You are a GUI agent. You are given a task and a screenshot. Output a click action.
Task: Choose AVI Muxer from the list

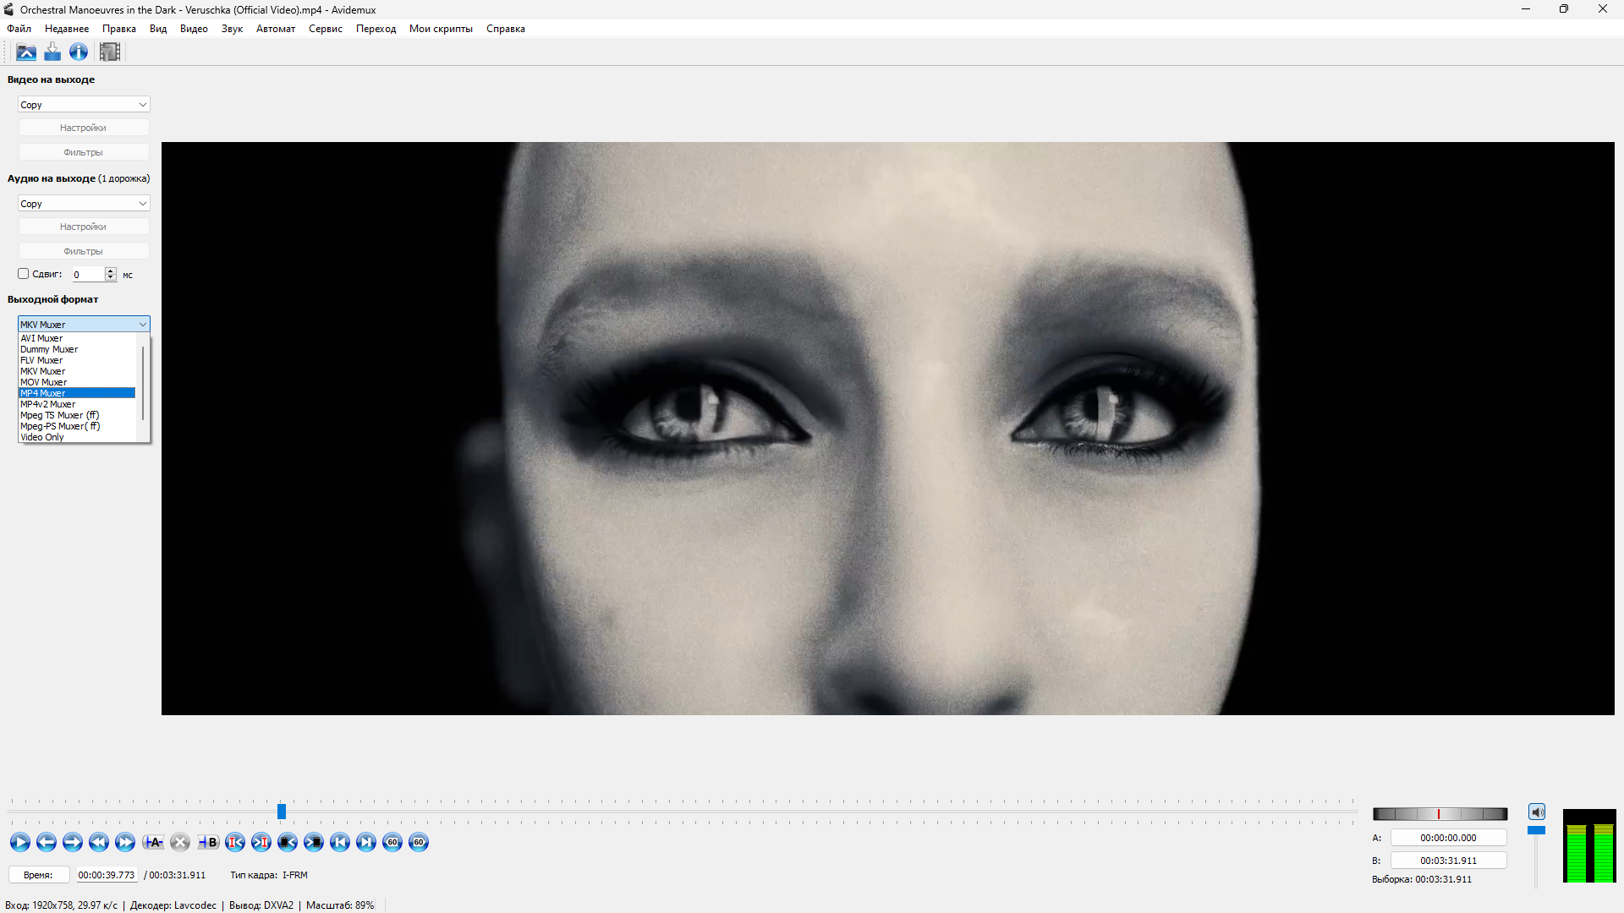click(x=77, y=338)
